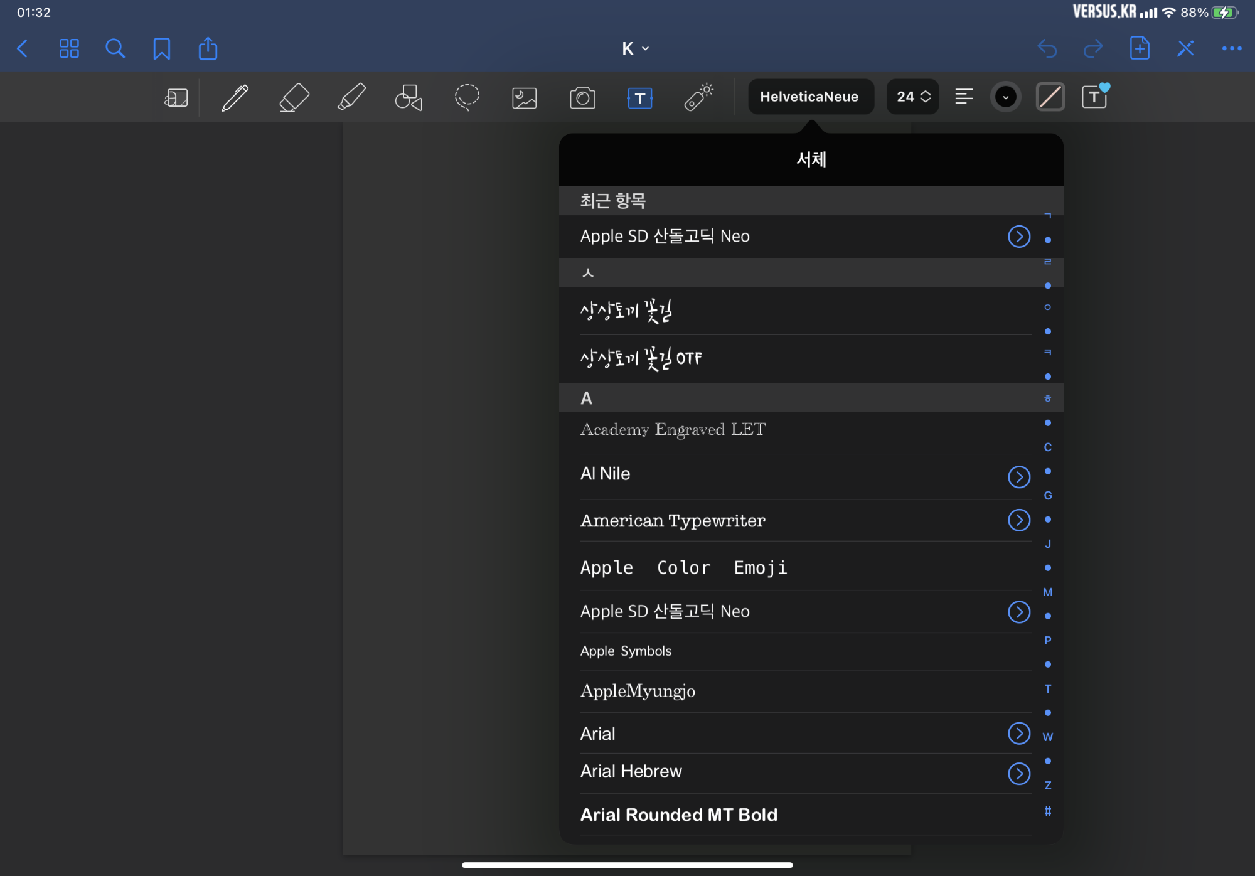Screen dimensions: 1255x876
Task: Choose the AppleMyungjo font
Action: (638, 692)
